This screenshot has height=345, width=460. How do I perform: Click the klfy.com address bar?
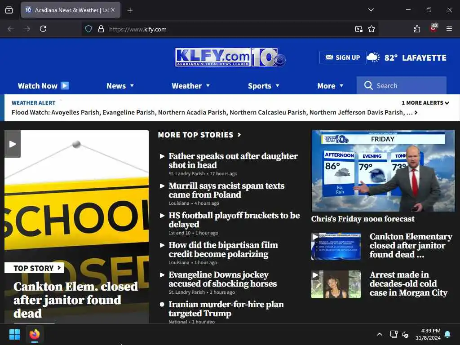coord(229,29)
